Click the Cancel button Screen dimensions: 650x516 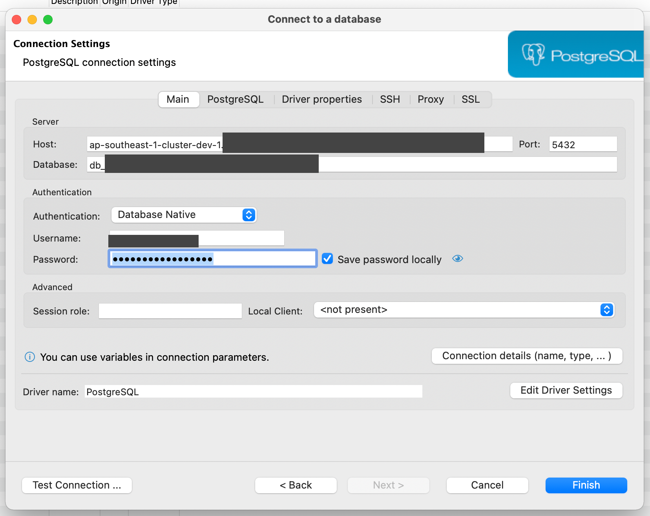pyautogui.click(x=487, y=485)
